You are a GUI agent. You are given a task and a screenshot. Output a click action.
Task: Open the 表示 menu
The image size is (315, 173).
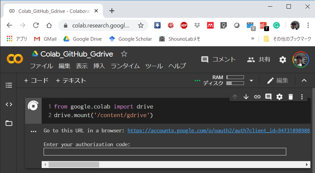click(x=82, y=66)
